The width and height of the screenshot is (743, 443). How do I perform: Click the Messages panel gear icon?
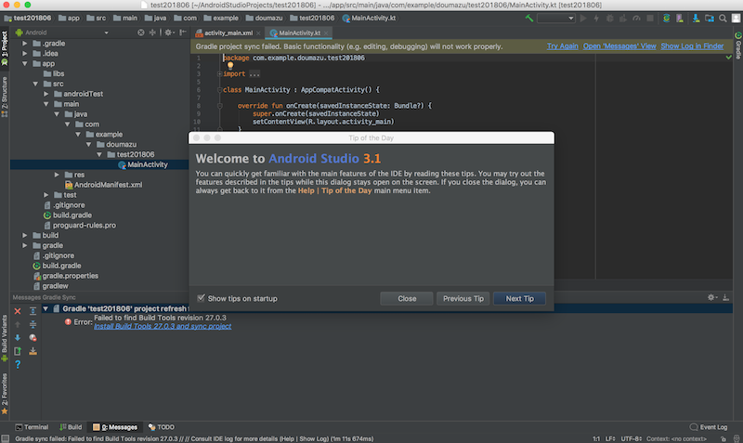click(711, 297)
